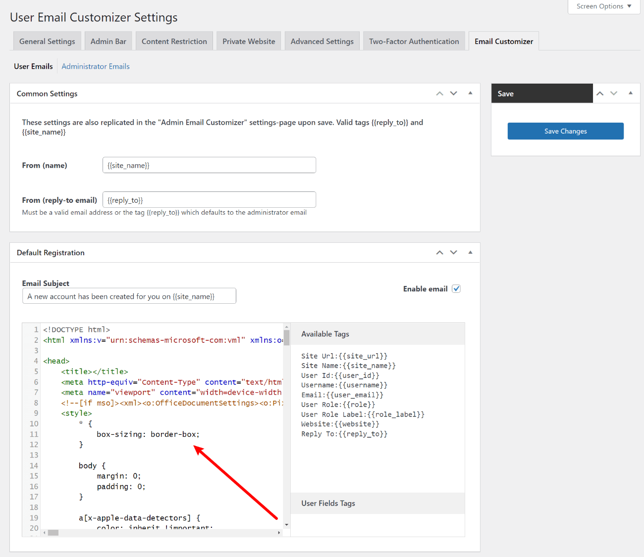Click the '<!DOCTYPE html>' code line
This screenshot has width=644, height=557.
(x=77, y=329)
